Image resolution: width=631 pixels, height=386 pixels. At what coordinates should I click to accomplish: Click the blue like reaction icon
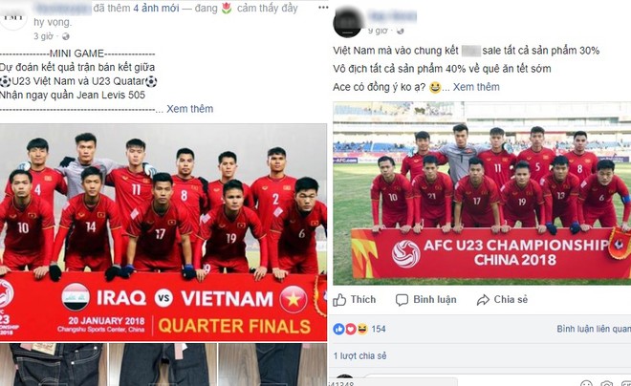338,329
